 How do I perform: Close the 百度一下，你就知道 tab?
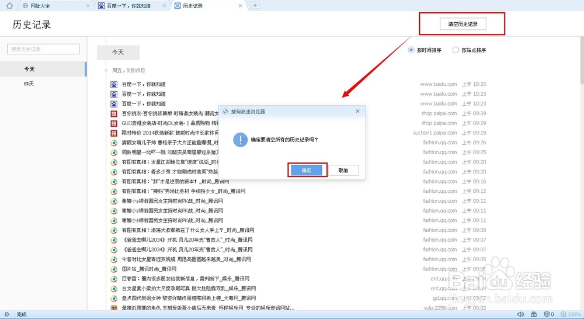click(x=164, y=6)
